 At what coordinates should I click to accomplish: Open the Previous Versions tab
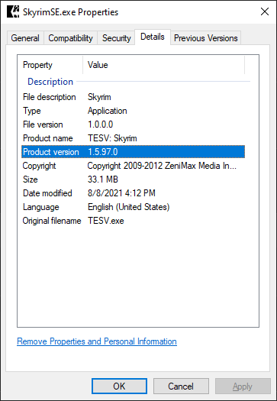coord(206,38)
